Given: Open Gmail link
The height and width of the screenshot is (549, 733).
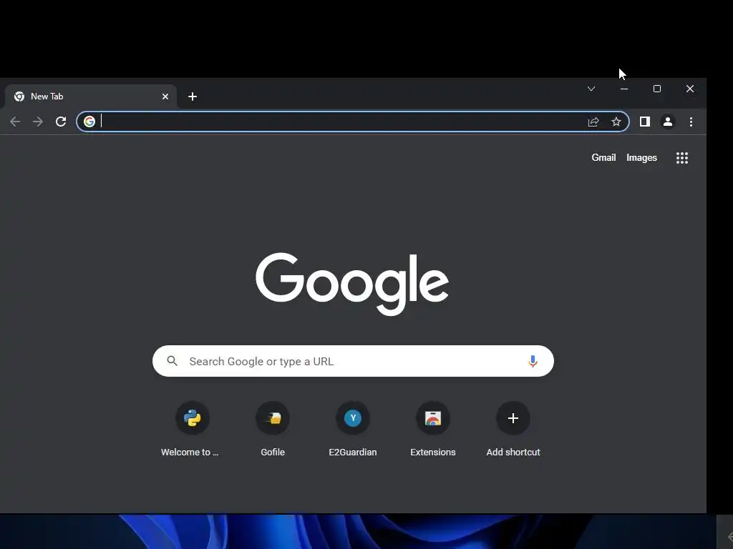Looking at the screenshot, I should (603, 158).
